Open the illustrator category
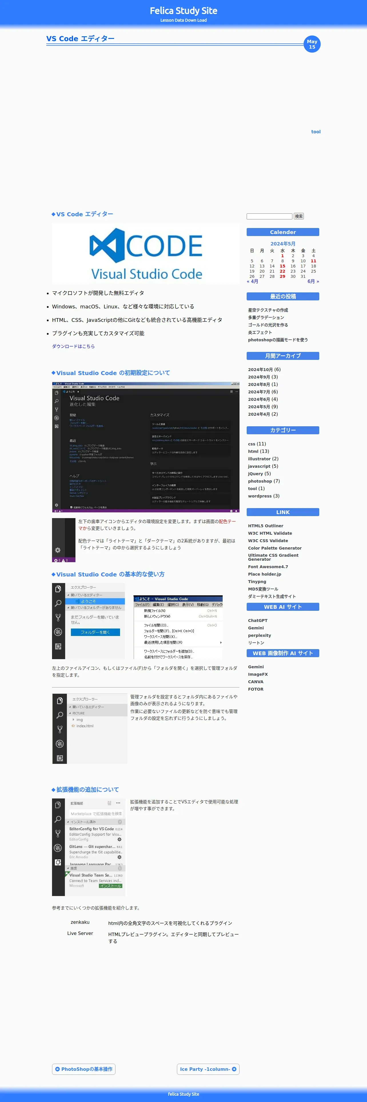The image size is (367, 1102). pos(259,459)
